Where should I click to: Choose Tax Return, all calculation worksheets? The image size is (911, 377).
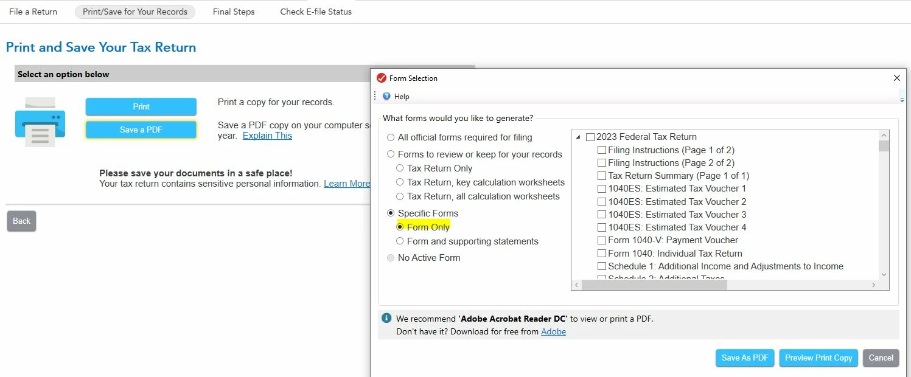(400, 196)
